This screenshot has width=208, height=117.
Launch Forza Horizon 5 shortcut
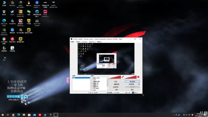[45, 14]
